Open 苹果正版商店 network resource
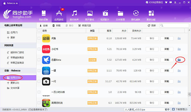The image size is (191, 112). coord(15,63)
